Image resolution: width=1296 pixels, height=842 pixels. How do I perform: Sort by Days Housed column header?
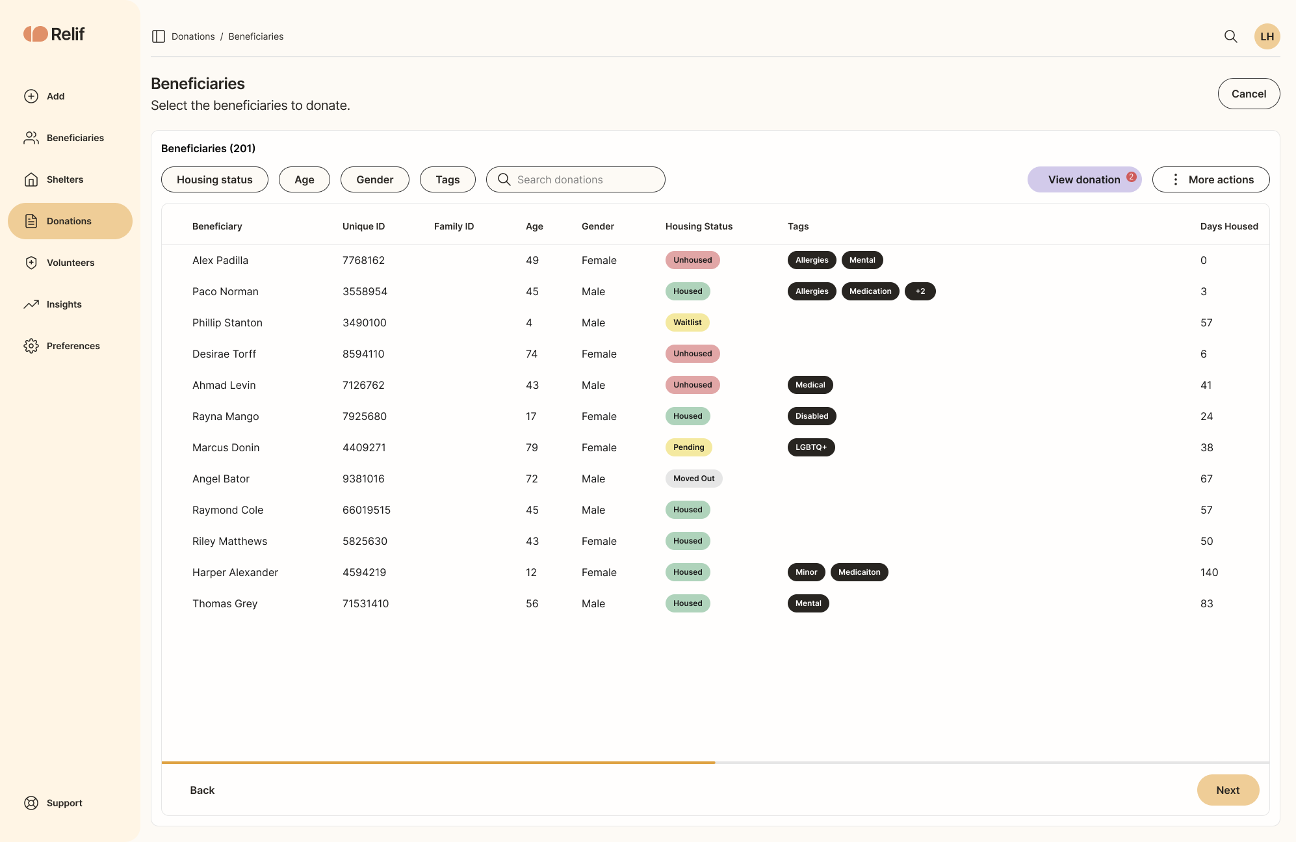[x=1229, y=226]
